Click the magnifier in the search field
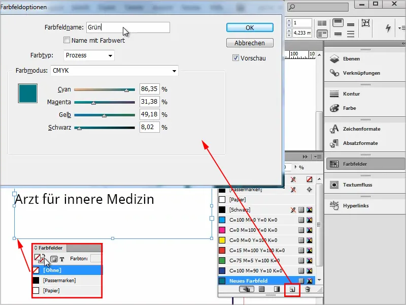This screenshot has width=406, height=305. [x=292, y=7]
